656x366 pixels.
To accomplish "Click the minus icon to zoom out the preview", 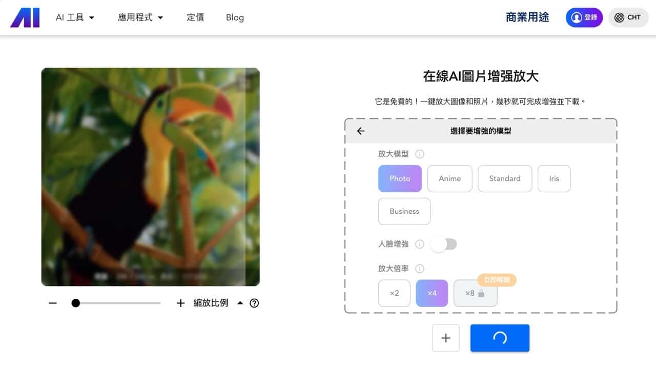I will coord(53,303).
